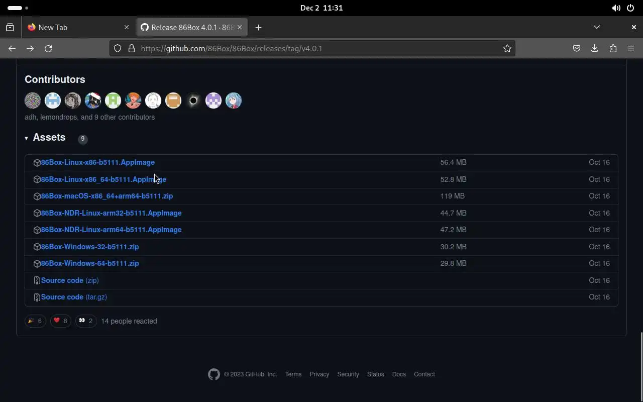Click the 119 MB size text

click(x=453, y=196)
